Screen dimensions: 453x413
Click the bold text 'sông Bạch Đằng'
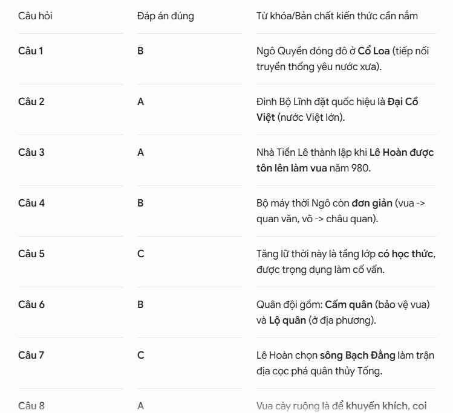pos(357,355)
